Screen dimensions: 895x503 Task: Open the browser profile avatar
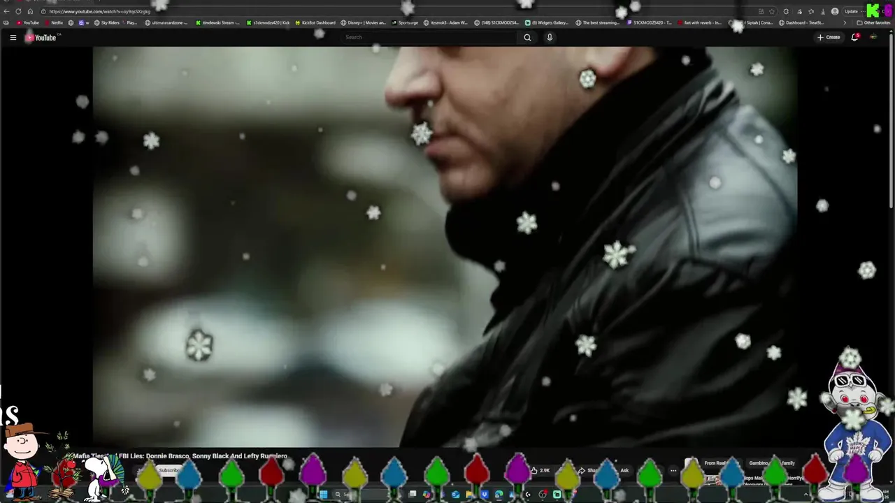pos(835,11)
